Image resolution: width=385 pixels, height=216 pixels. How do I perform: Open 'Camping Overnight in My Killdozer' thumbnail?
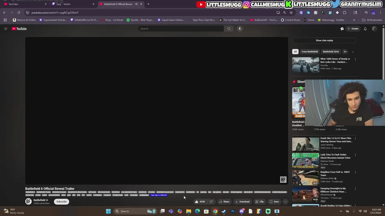(x=306, y=194)
